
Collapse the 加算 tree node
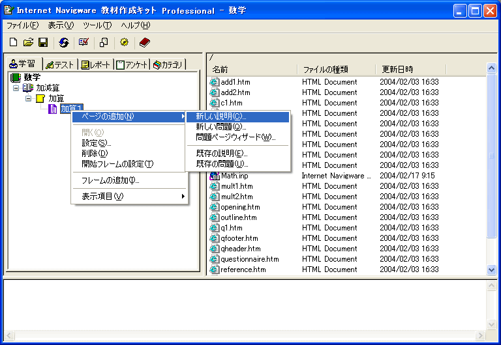tap(28, 98)
